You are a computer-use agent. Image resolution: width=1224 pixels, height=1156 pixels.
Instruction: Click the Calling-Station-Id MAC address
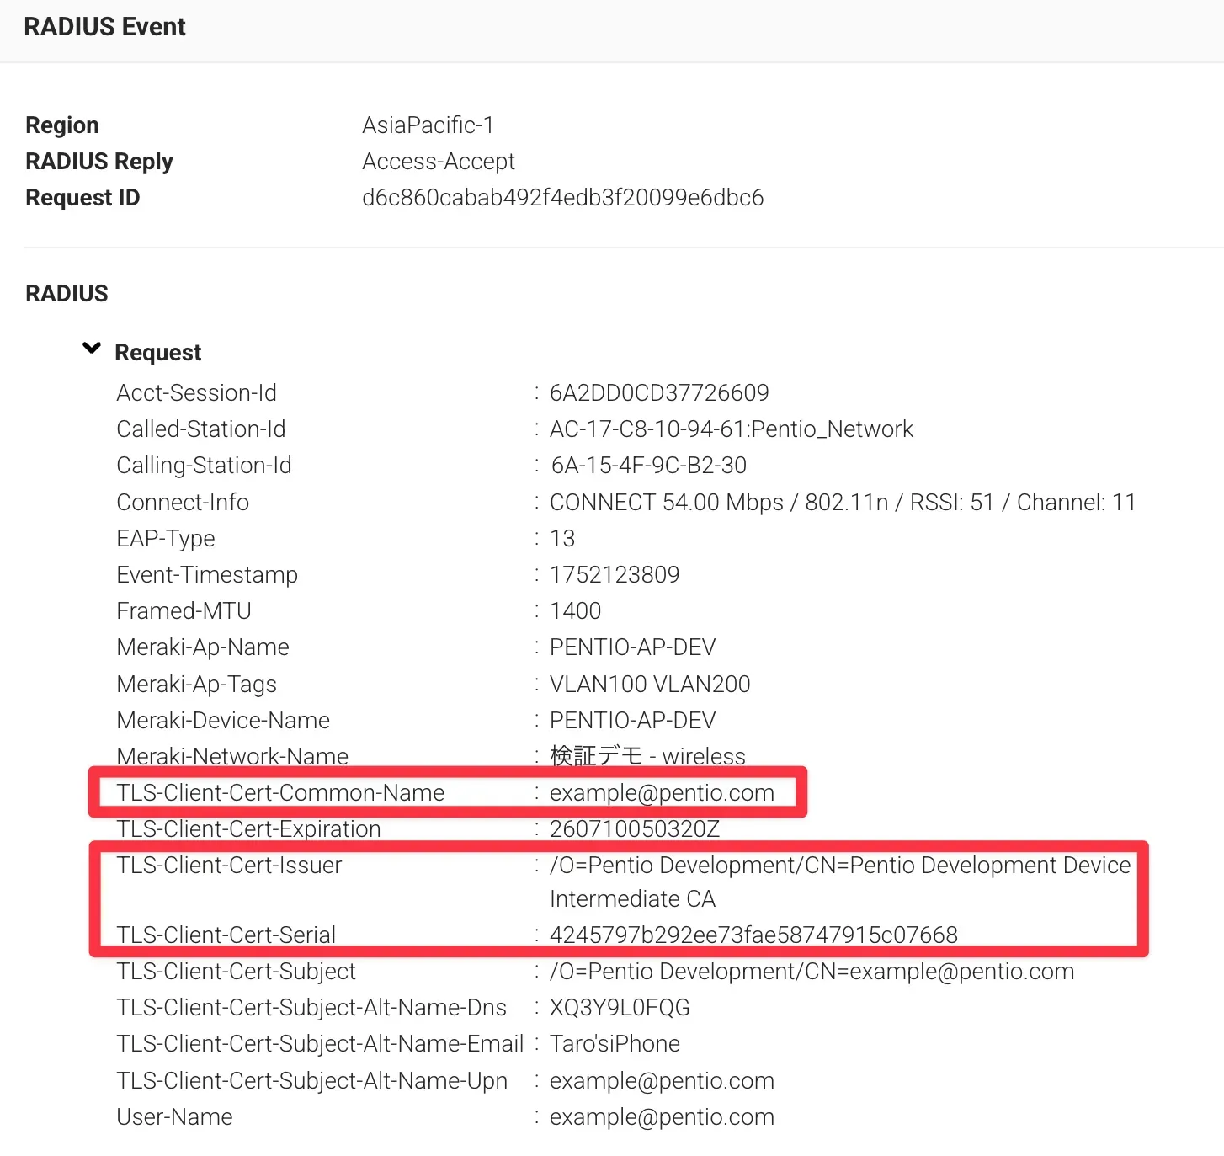[x=648, y=466]
